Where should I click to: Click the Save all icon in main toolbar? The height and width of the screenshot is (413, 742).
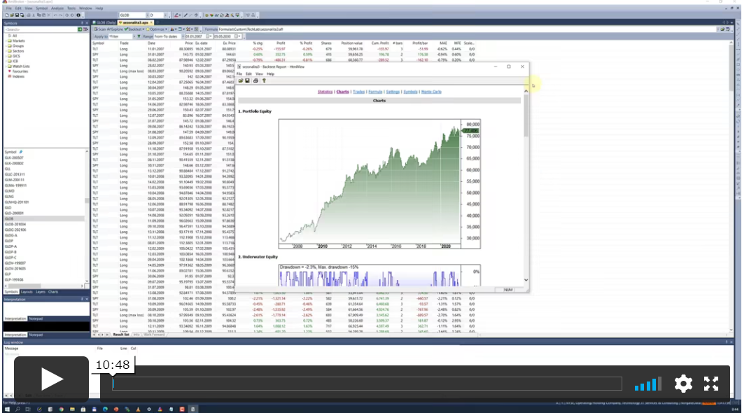(x=22, y=15)
